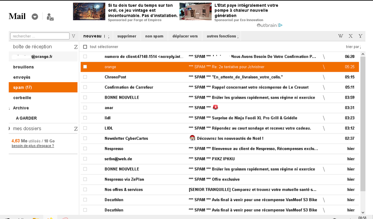This screenshot has width=373, height=219.
Task: Click the AdChoices icon next to Outbrain
Action: pos(280,25)
